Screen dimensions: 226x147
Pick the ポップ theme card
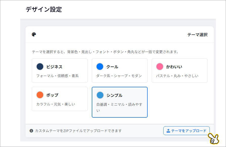pyautogui.click(x=60, y=99)
